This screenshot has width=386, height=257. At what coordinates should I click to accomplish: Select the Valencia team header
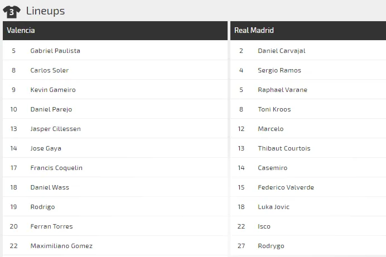[x=21, y=31]
